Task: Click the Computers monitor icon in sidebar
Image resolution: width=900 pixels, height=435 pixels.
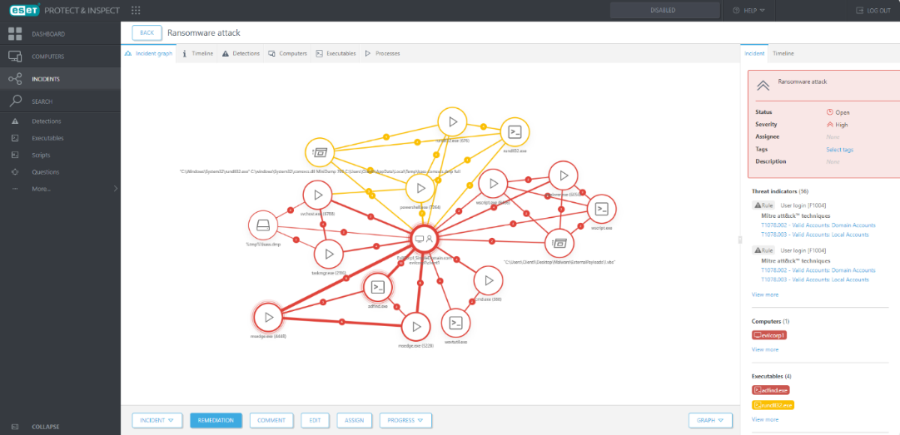Action: click(x=15, y=57)
